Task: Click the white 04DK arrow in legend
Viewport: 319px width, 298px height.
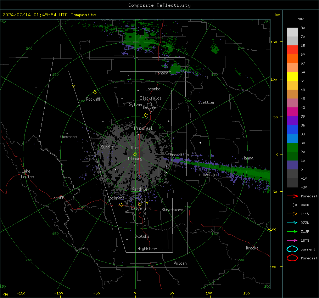Action: pos(292,205)
